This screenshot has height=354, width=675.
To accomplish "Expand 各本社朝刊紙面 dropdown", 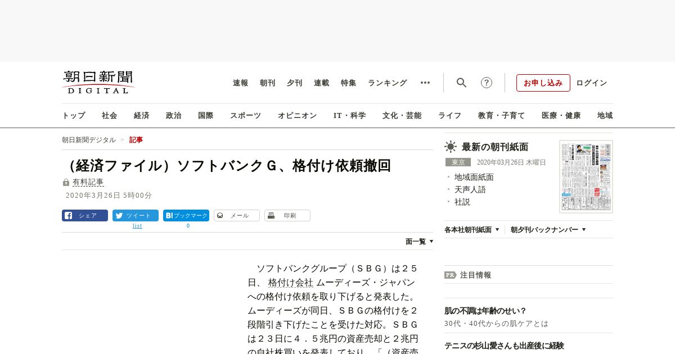I will [472, 229].
